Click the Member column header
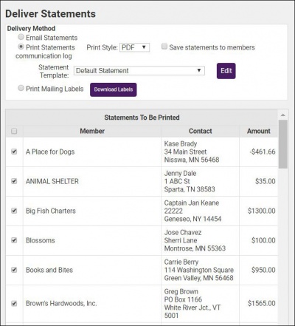Viewport: 295px width, 326px height. [x=92, y=131]
